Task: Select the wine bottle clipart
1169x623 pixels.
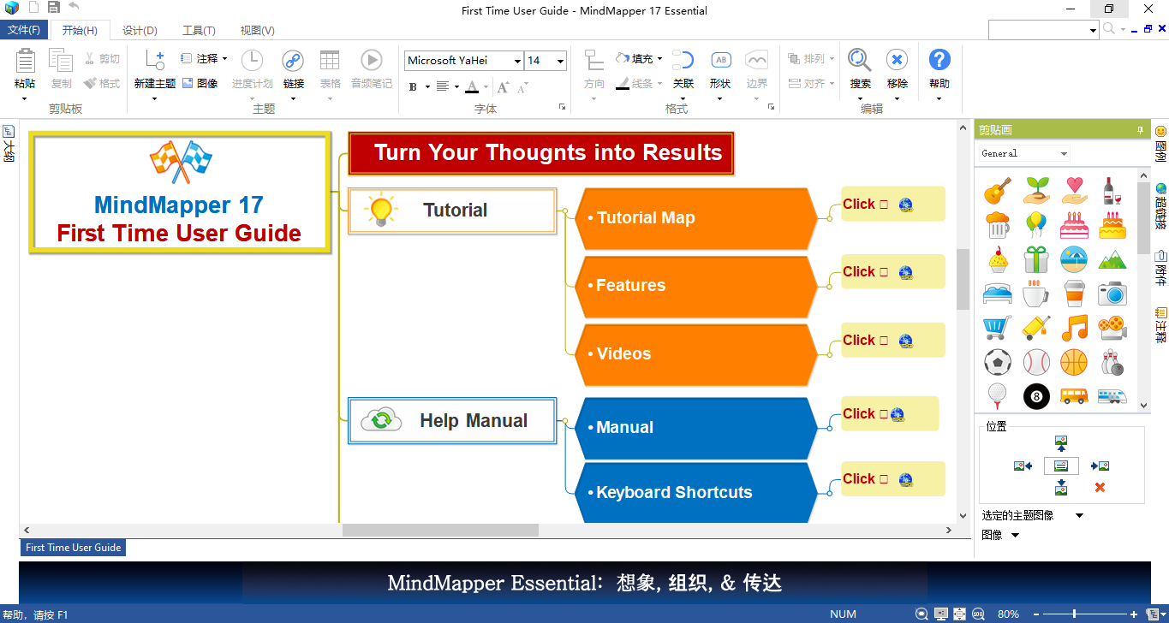Action: [x=1112, y=190]
